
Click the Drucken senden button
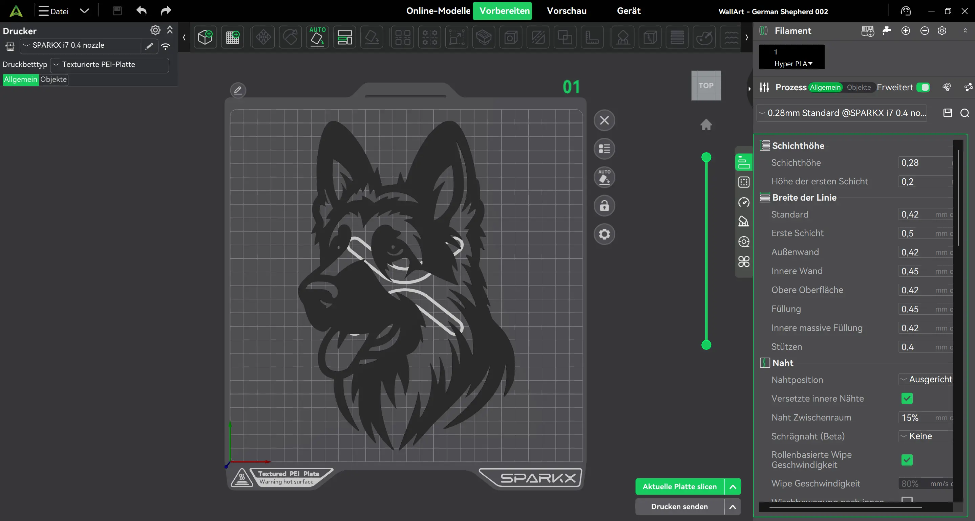680,507
